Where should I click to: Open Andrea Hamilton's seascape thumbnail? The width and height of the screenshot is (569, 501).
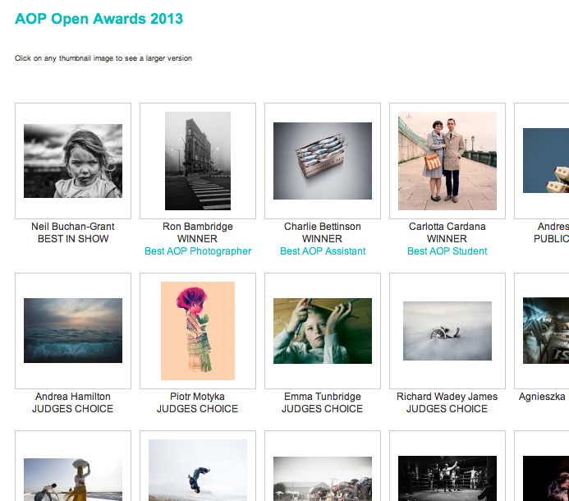(73, 330)
